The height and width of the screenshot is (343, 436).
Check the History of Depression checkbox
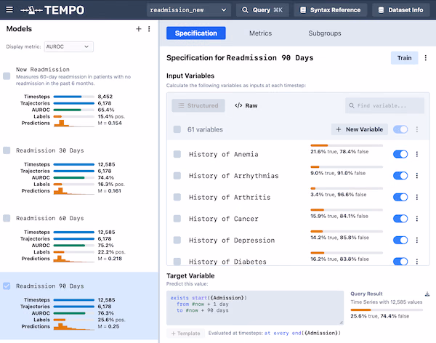[x=177, y=240]
